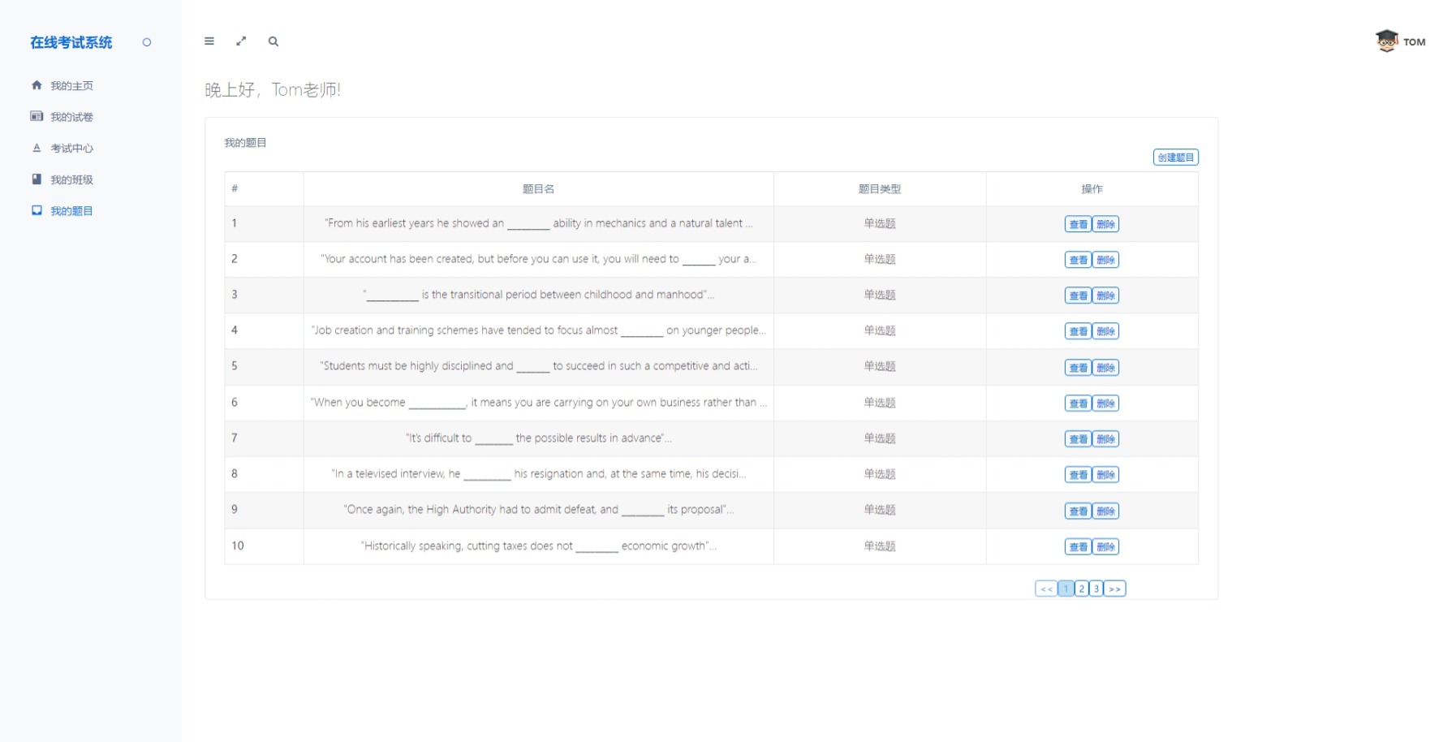The width and height of the screenshot is (1456, 742).
Task: Click the home icon beside 我的主页
Action: point(37,85)
